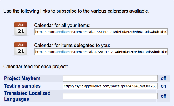
Task: Click the "Use the following links" instruction text
Action: tap(76, 11)
